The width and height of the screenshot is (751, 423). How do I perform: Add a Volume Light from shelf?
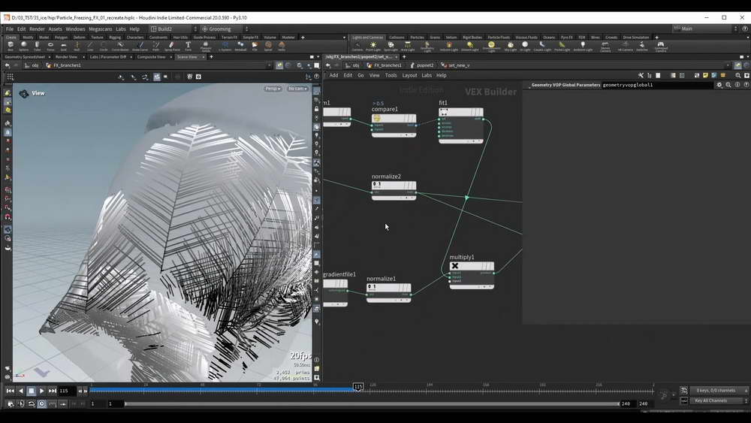tap(449, 46)
